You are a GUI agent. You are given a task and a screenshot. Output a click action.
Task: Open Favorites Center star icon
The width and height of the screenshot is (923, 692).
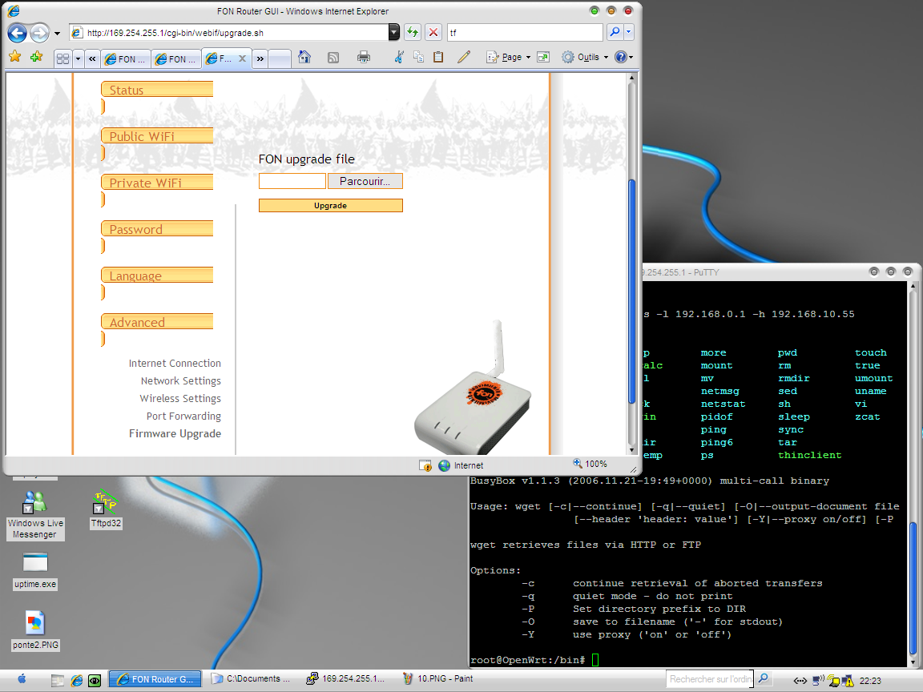pos(15,57)
